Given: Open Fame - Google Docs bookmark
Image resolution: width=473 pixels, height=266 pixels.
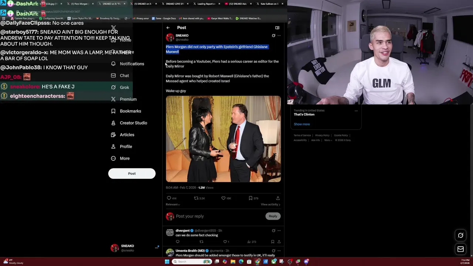Looking at the screenshot, I should (x=164, y=18).
